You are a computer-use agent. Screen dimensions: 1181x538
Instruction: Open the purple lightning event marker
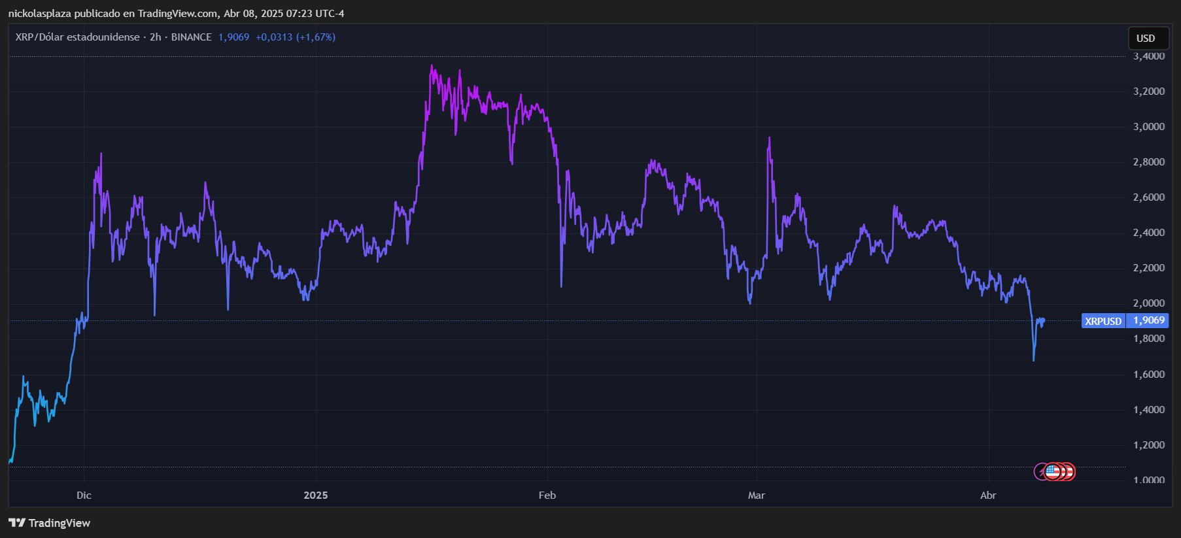click(1040, 471)
